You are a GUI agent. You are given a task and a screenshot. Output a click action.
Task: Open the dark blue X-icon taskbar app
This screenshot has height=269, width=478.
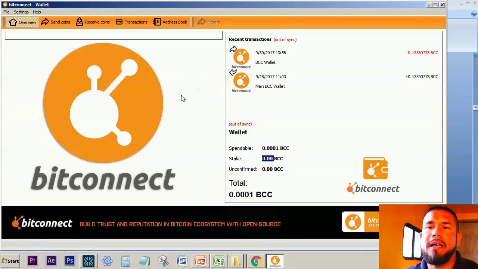[x=89, y=261]
